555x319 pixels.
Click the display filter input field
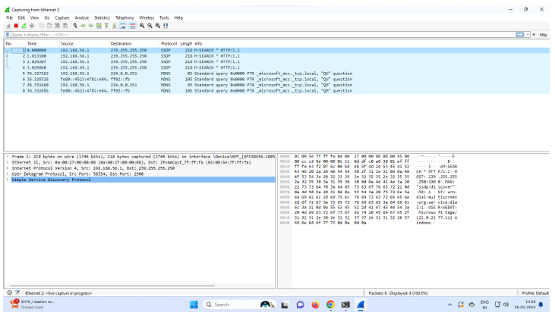click(263, 35)
